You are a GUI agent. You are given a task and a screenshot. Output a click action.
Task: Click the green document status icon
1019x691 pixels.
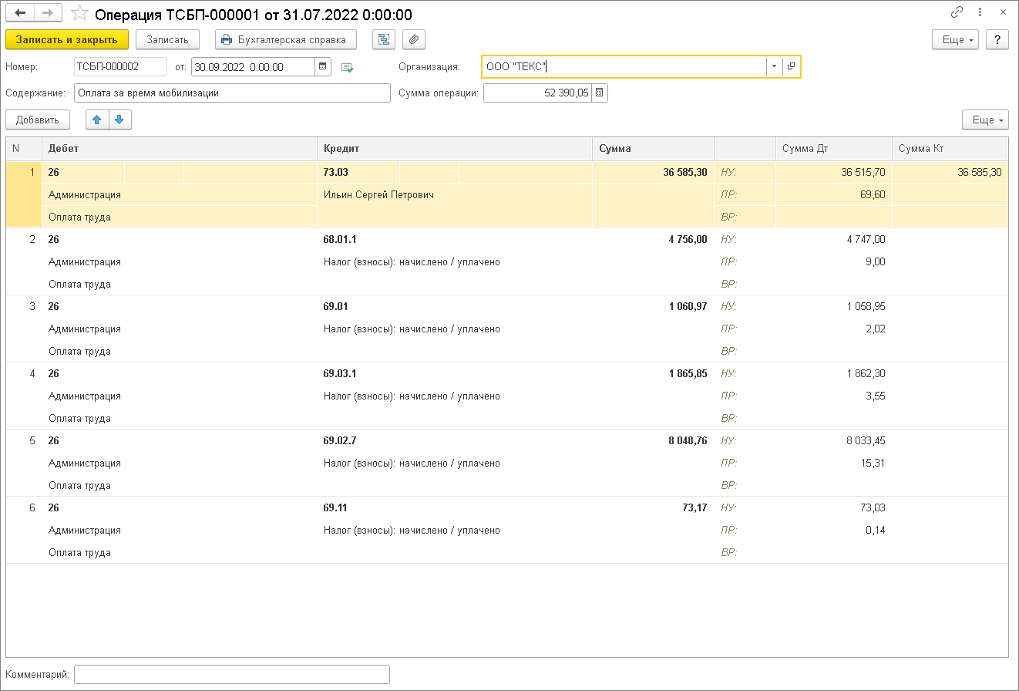pos(347,68)
